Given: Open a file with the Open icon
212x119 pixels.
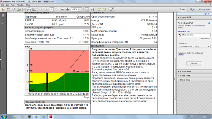Looking at the screenshot, I should point(3,9).
